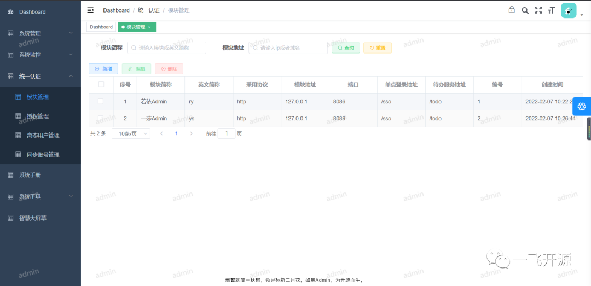591x286 pixels.
Task: Click the 重置 reset button
Action: point(377,48)
